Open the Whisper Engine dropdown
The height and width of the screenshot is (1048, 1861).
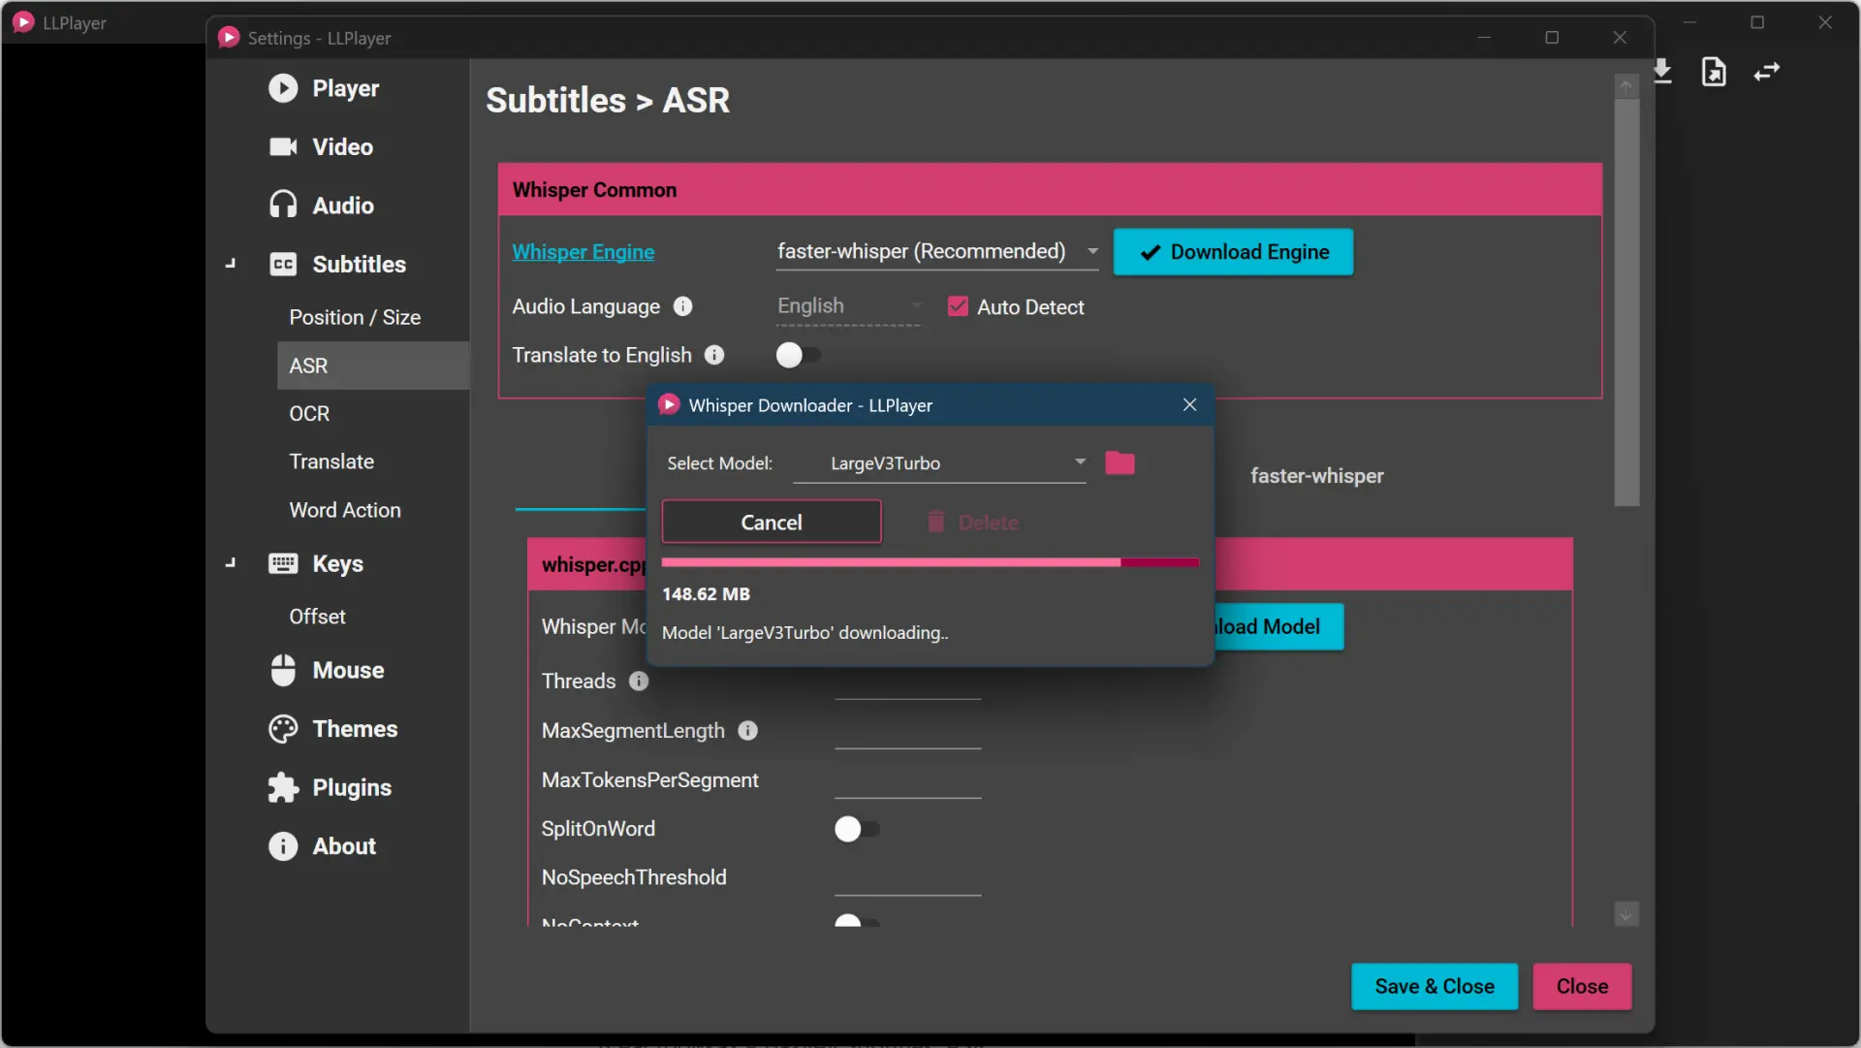point(937,251)
